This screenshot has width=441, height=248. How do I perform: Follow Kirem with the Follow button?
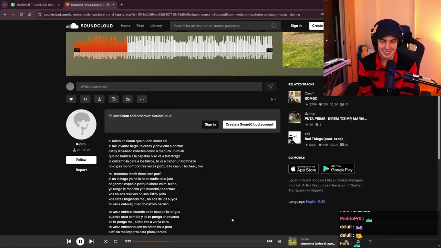81,160
